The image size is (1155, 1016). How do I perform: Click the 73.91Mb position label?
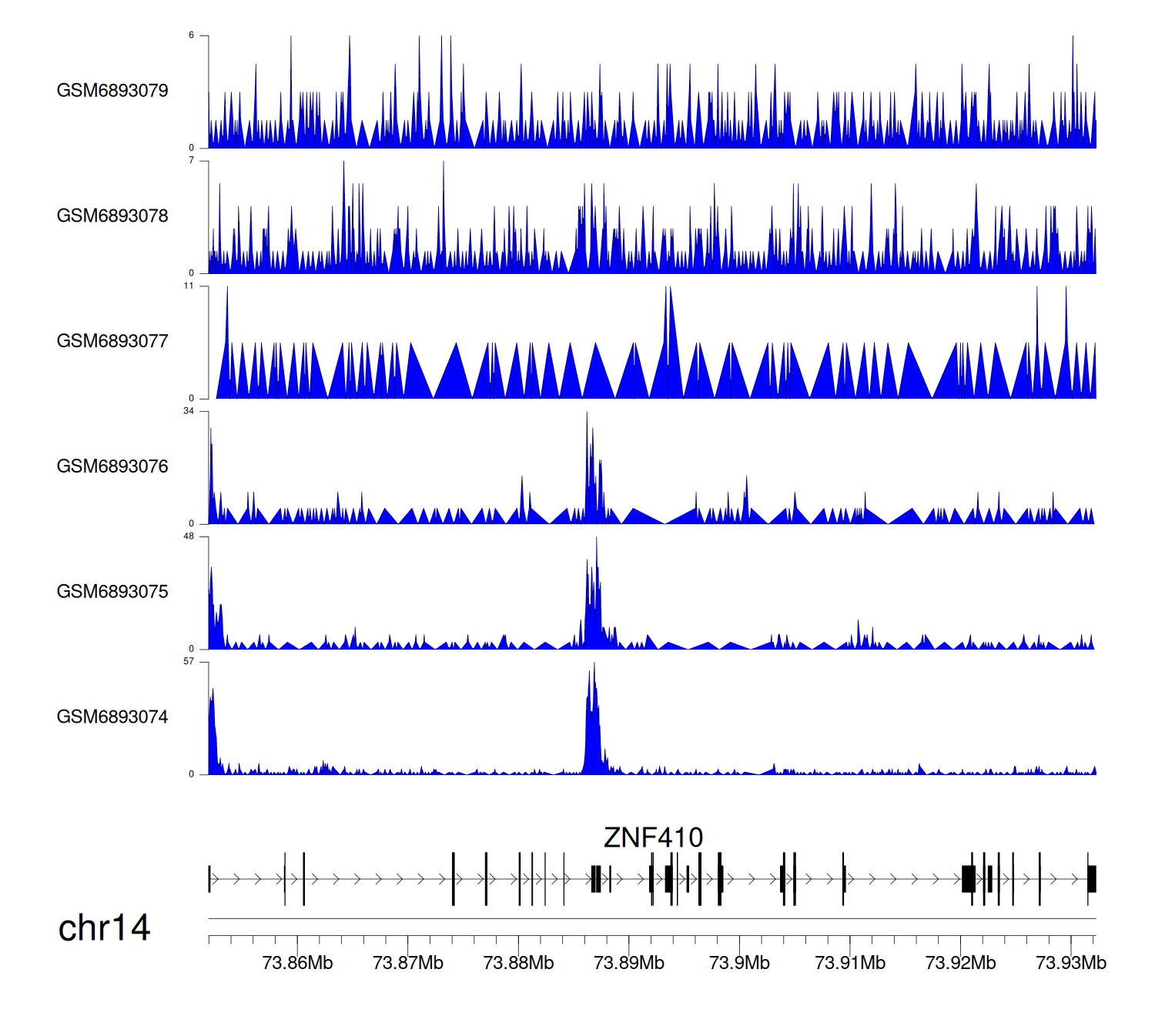pyautogui.click(x=850, y=963)
